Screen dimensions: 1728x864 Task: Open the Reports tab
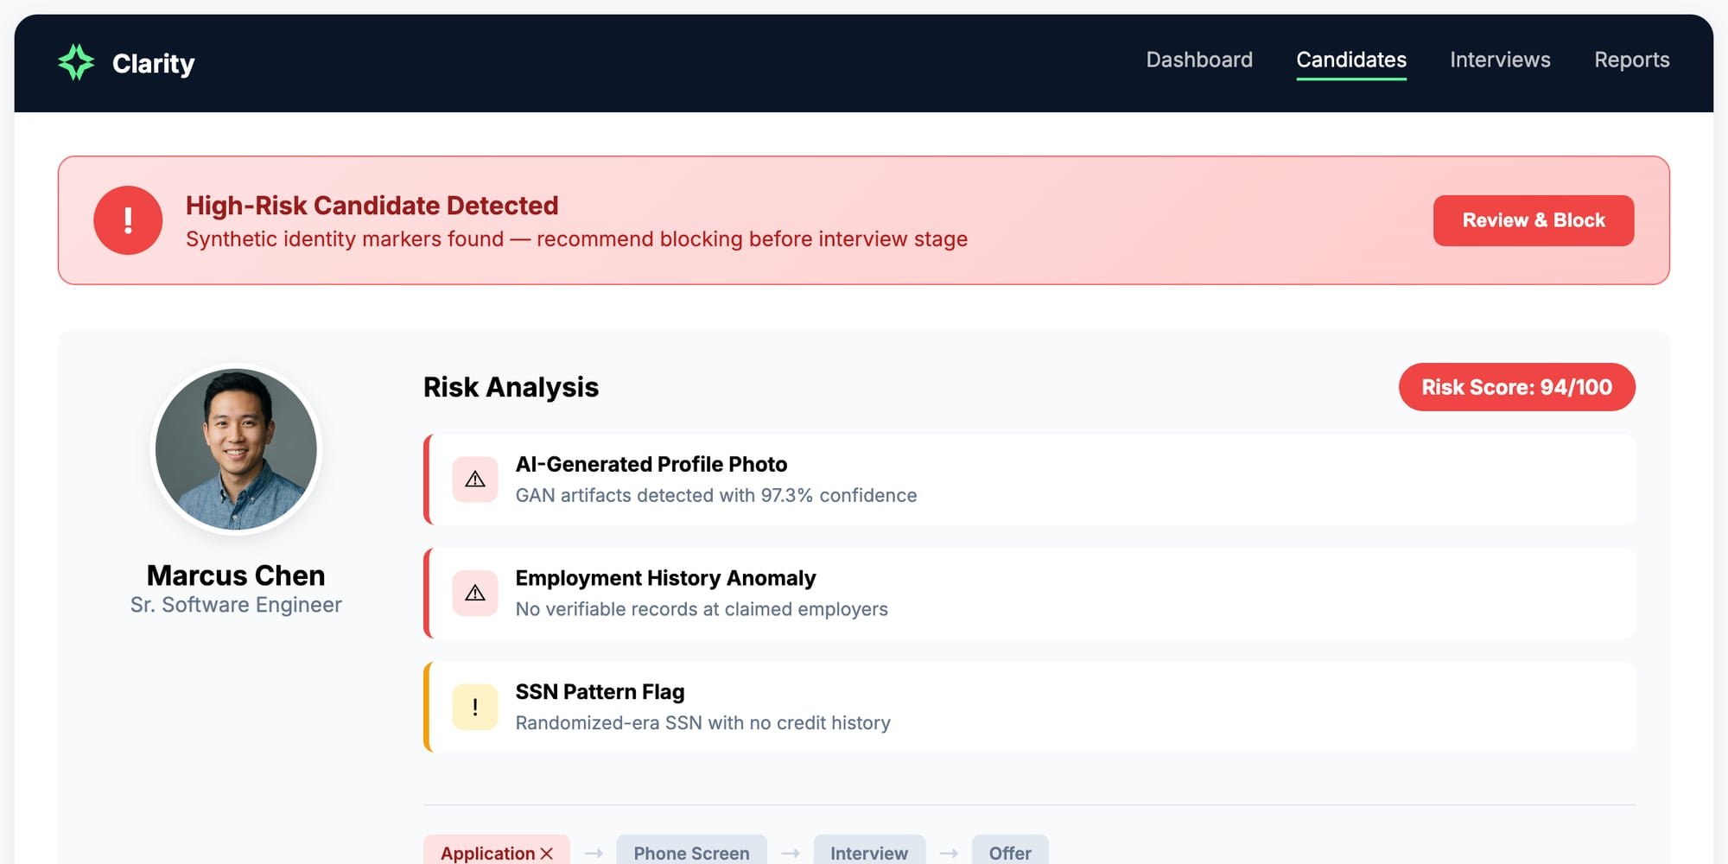pyautogui.click(x=1631, y=60)
